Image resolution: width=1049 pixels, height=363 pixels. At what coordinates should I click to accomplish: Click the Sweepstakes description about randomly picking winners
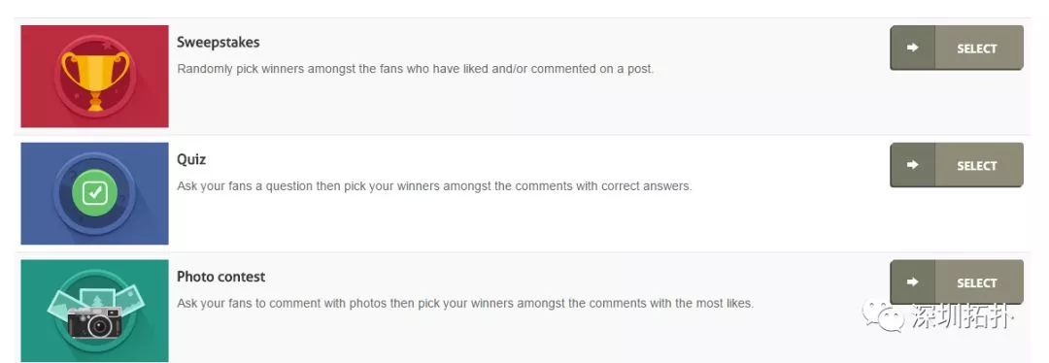(416, 69)
